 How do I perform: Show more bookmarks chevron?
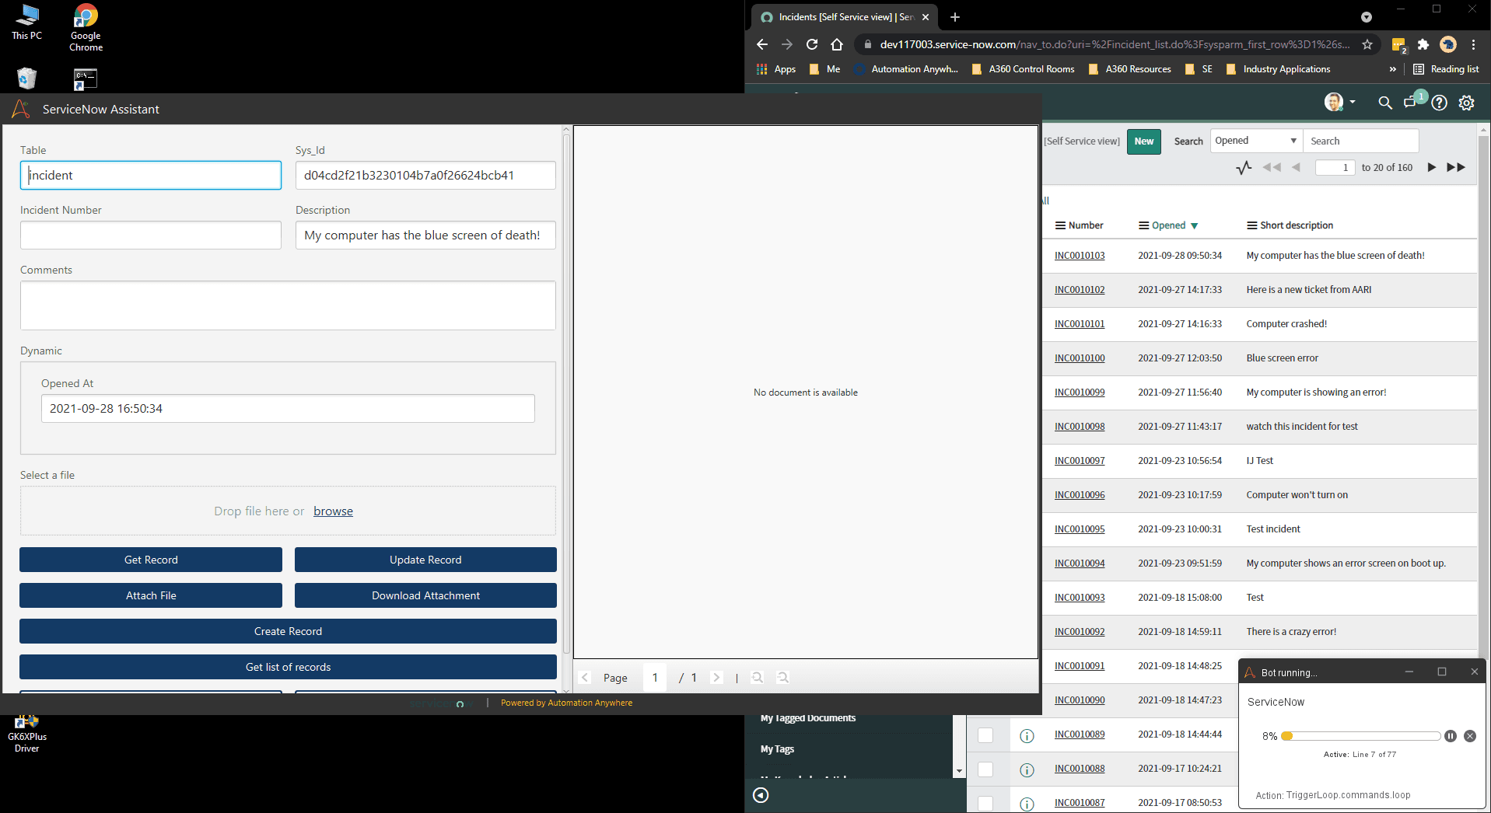click(x=1392, y=69)
